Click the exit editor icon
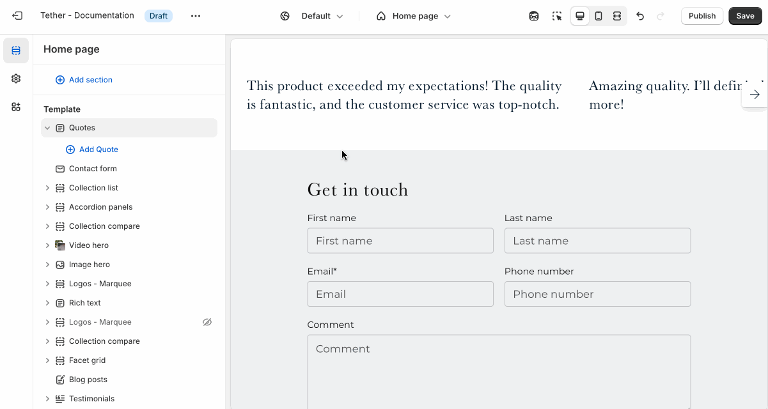Image resolution: width=768 pixels, height=409 pixels. click(17, 16)
